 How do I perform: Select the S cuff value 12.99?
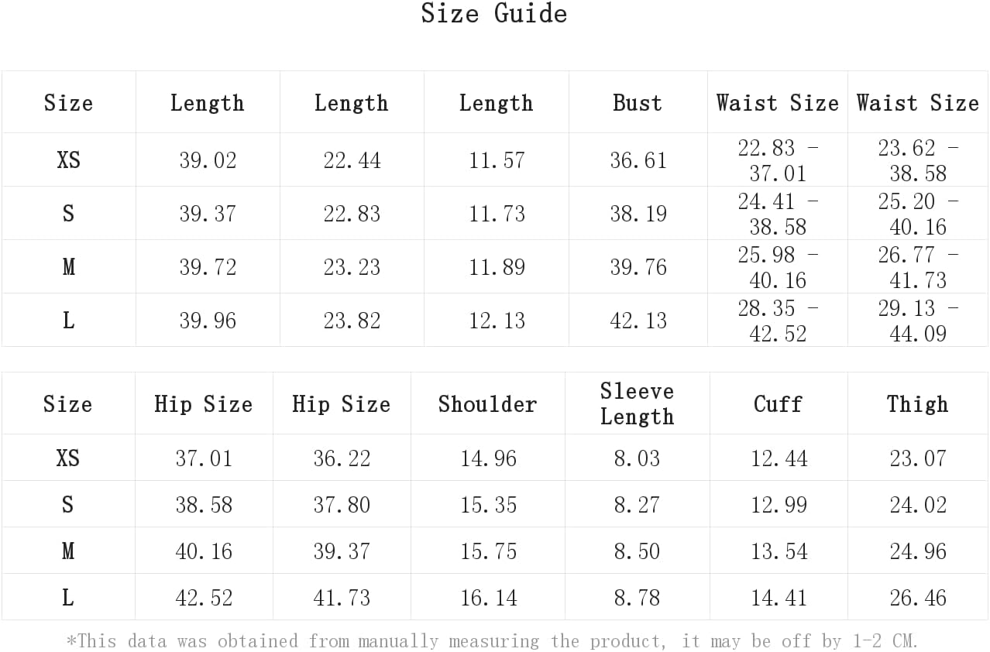click(x=779, y=505)
